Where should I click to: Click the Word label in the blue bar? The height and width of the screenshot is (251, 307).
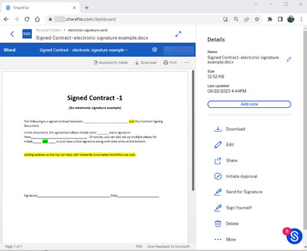(9, 50)
